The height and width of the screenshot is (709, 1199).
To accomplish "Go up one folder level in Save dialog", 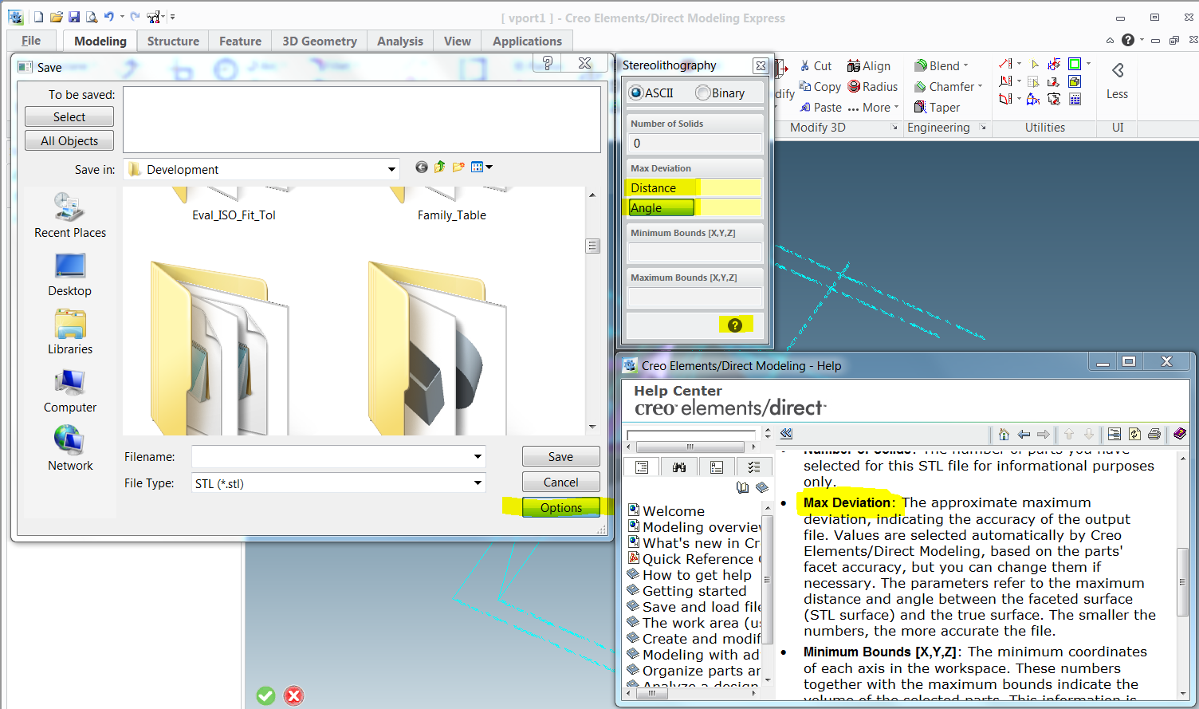I will [440, 167].
